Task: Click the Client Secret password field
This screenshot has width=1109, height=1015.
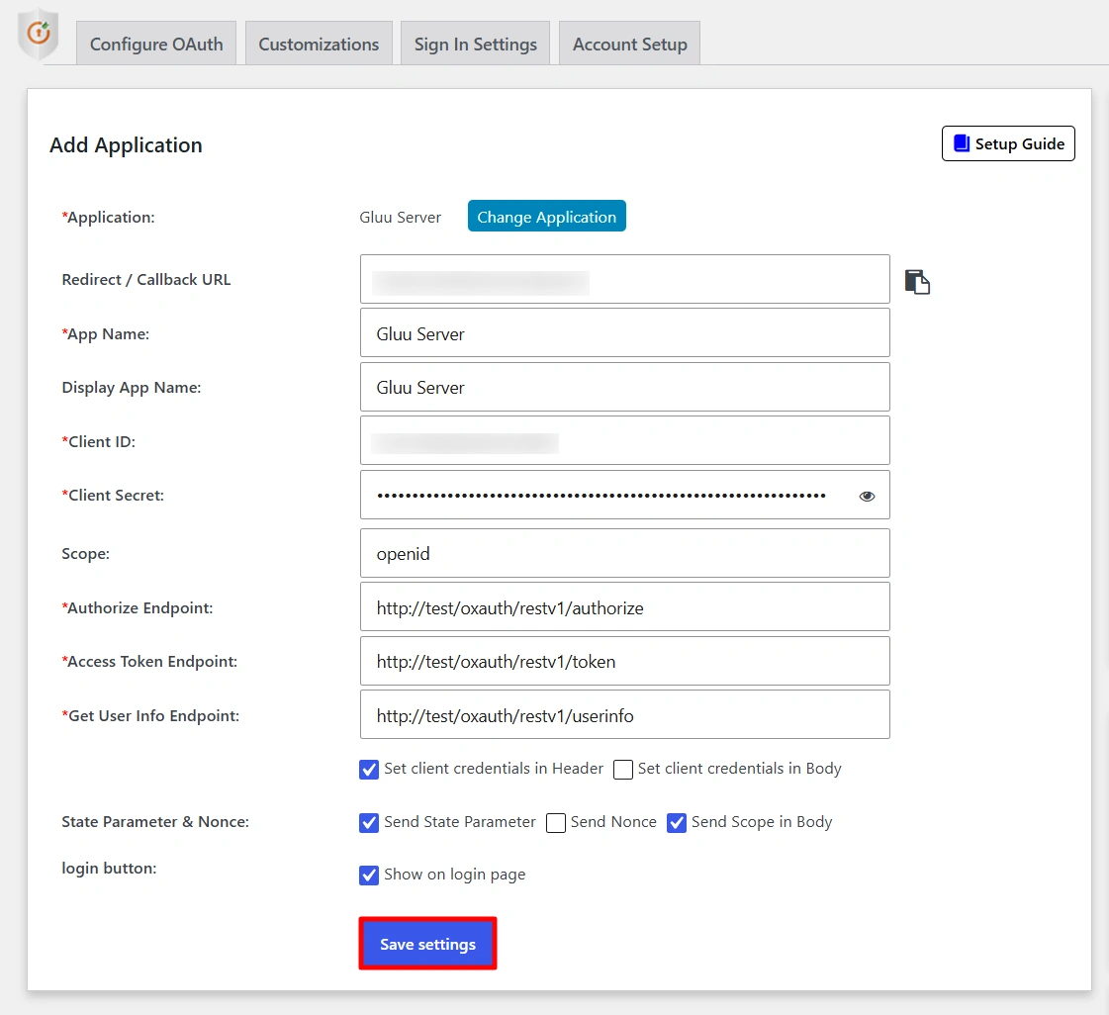Action: point(625,495)
